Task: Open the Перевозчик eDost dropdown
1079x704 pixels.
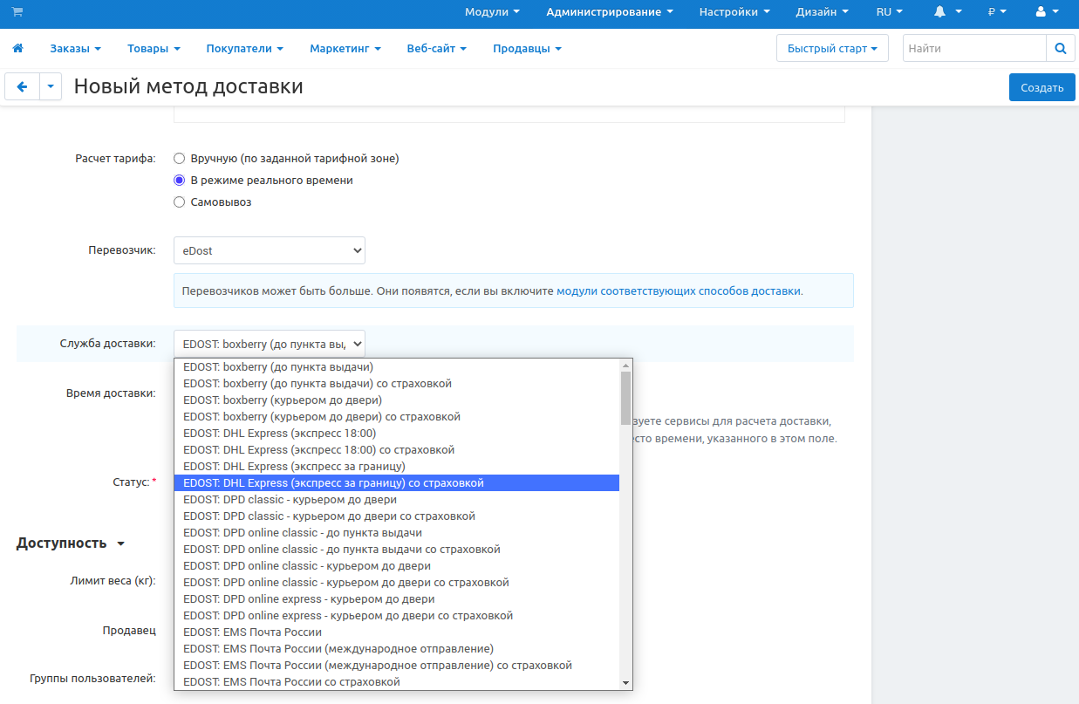Action: (x=269, y=250)
